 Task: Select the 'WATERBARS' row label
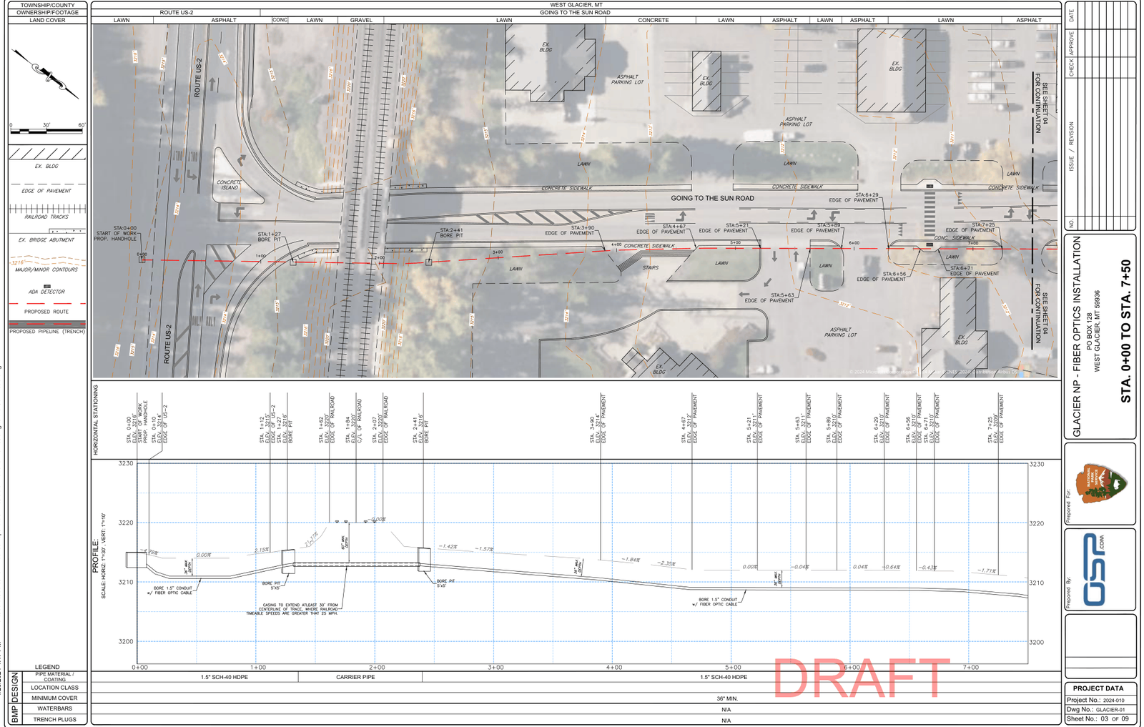(54, 708)
